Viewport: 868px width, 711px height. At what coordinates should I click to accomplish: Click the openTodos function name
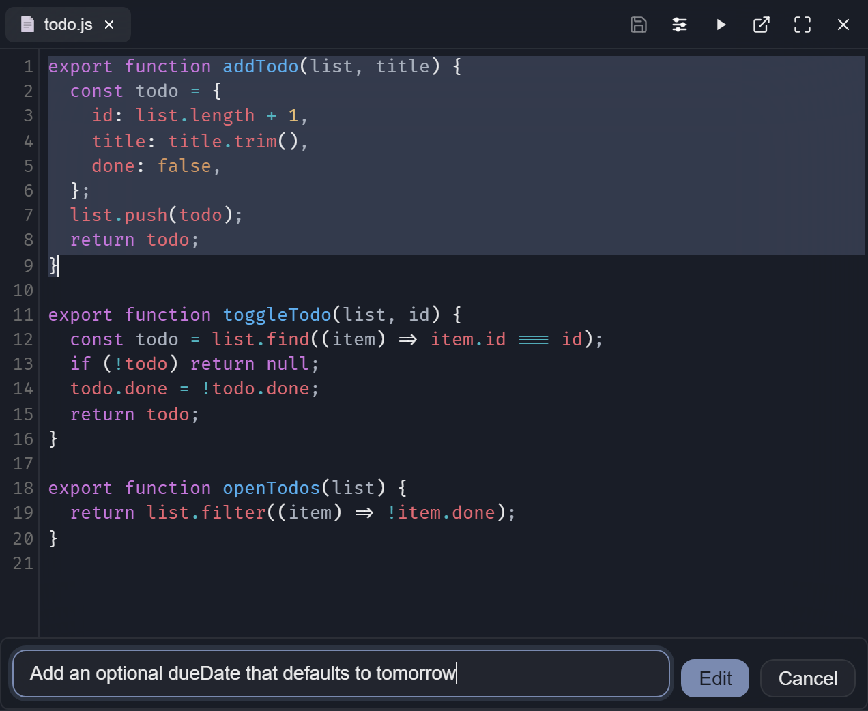pos(272,488)
